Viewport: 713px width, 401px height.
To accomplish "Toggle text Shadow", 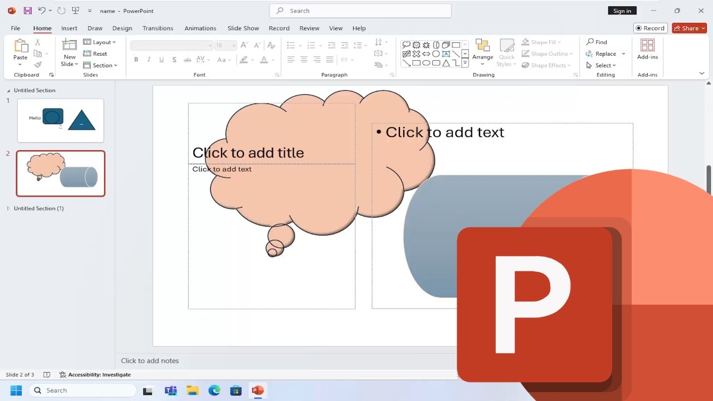I will pyautogui.click(x=174, y=60).
